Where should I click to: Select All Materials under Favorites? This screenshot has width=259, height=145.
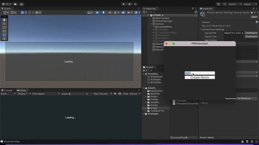coord(156,77)
